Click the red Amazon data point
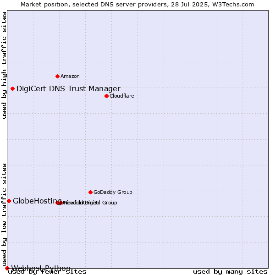Image resolution: width=275 pixels, height=275 pixels. click(58, 76)
